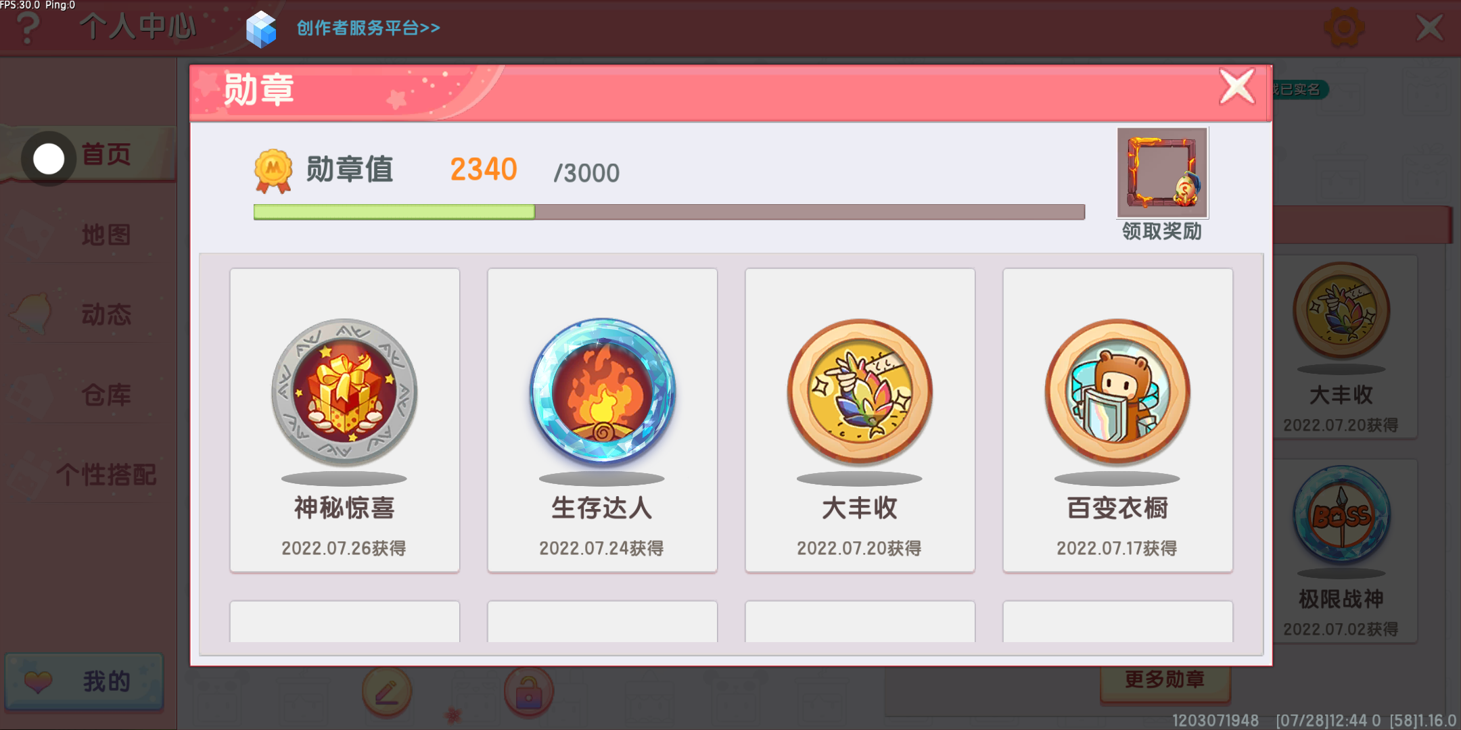Click the question mark help icon

[27, 28]
